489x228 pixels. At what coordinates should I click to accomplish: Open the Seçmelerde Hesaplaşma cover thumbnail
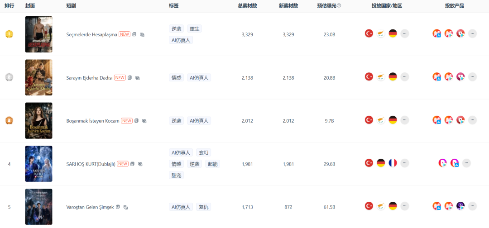(x=38, y=34)
